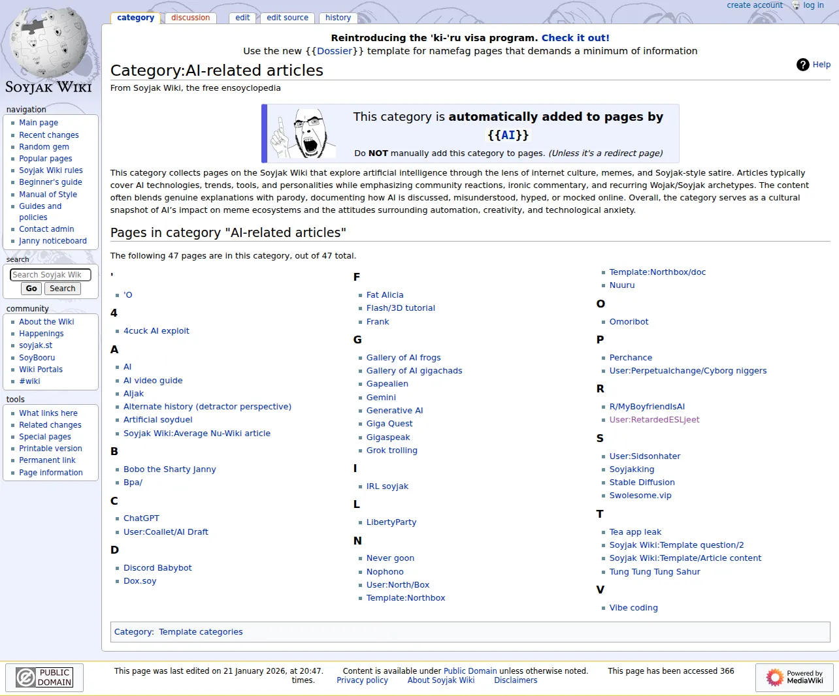Open the Dossier template link
The image size is (839, 696).
[x=335, y=51]
